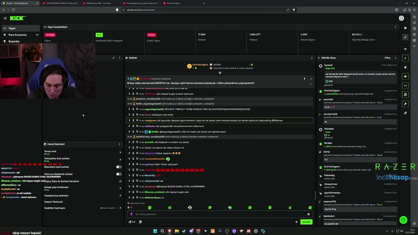Click the three-dots cluster icon at the bottom of the sidebar
The width and height of the screenshot is (418, 235).
pyautogui.click(x=405, y=113)
